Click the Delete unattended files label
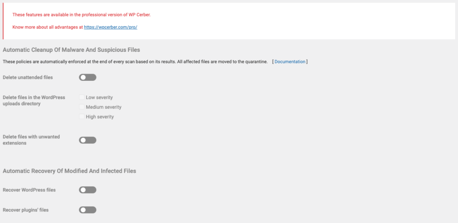The height and width of the screenshot is (223, 458). 28,77
